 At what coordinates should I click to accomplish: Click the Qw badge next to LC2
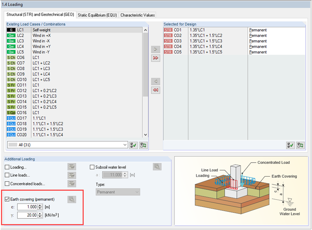tap(11, 35)
